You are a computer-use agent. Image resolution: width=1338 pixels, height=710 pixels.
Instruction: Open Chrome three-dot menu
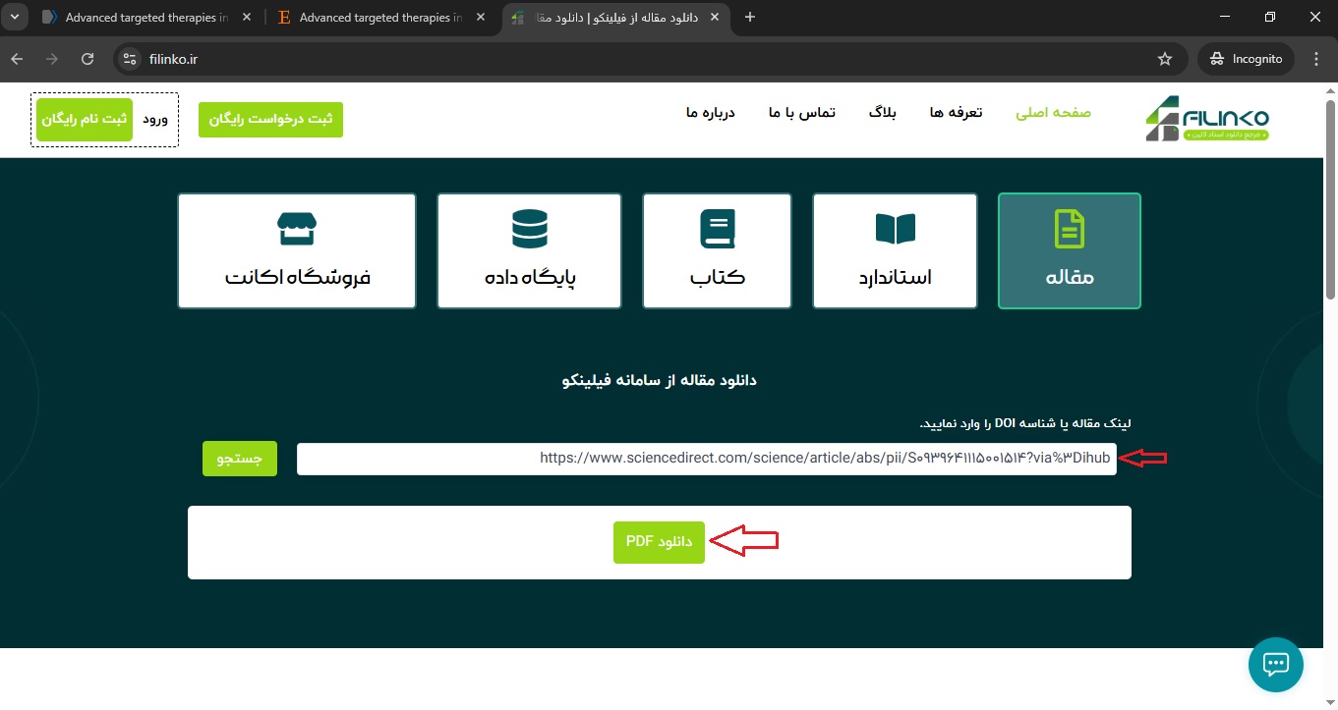pos(1315,59)
